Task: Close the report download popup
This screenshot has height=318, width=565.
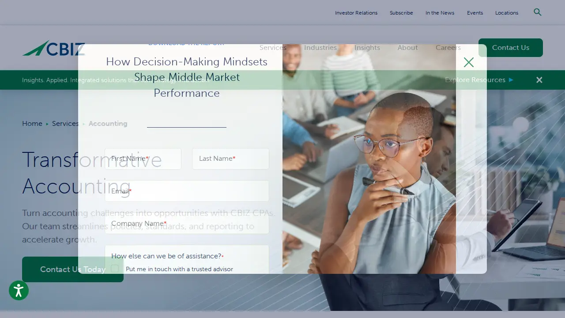Action: [x=469, y=62]
